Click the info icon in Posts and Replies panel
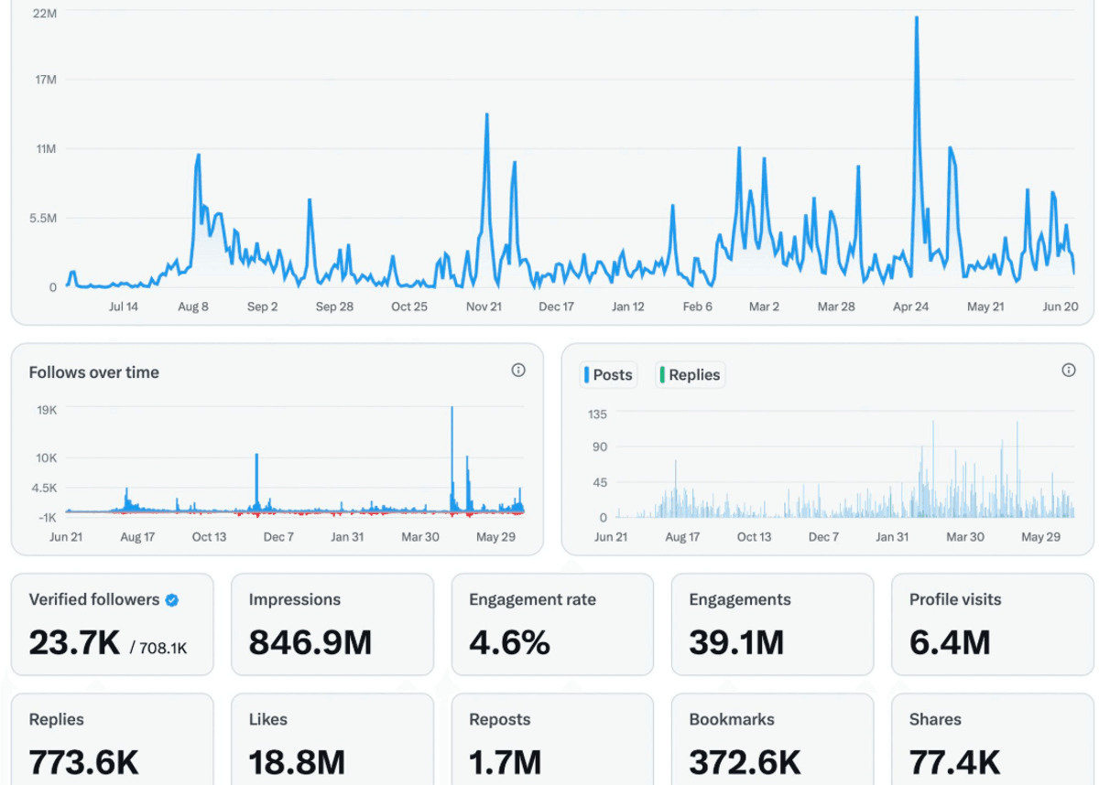 1068,371
